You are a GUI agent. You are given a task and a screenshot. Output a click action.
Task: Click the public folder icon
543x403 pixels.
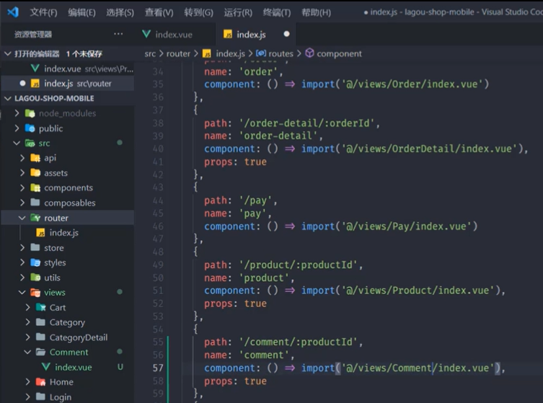tap(30, 128)
